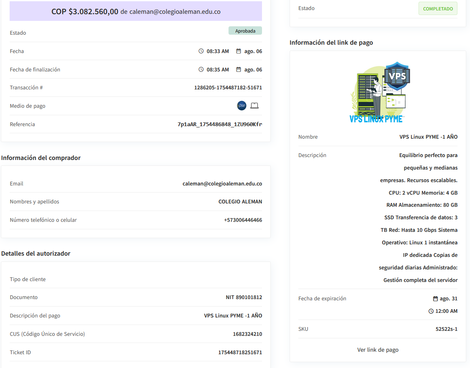Click calendar icon in Fecha de finalización row

click(x=239, y=70)
